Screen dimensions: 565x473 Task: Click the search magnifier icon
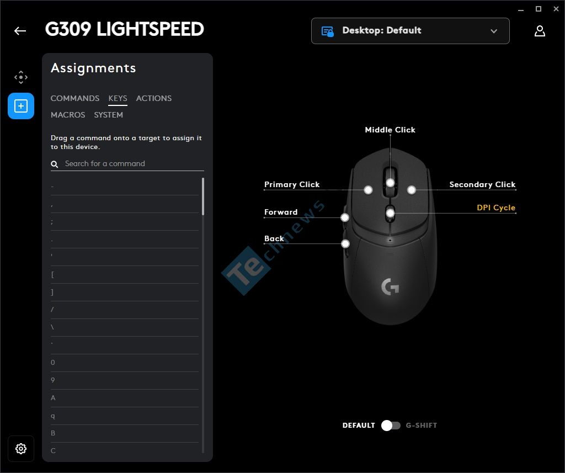55,164
